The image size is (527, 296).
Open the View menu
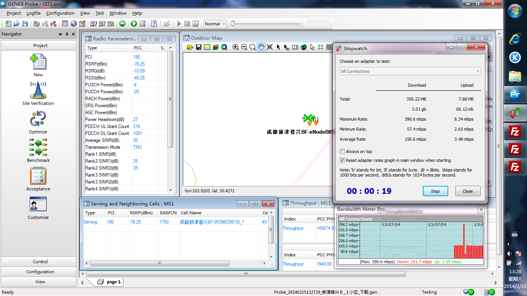85,13
